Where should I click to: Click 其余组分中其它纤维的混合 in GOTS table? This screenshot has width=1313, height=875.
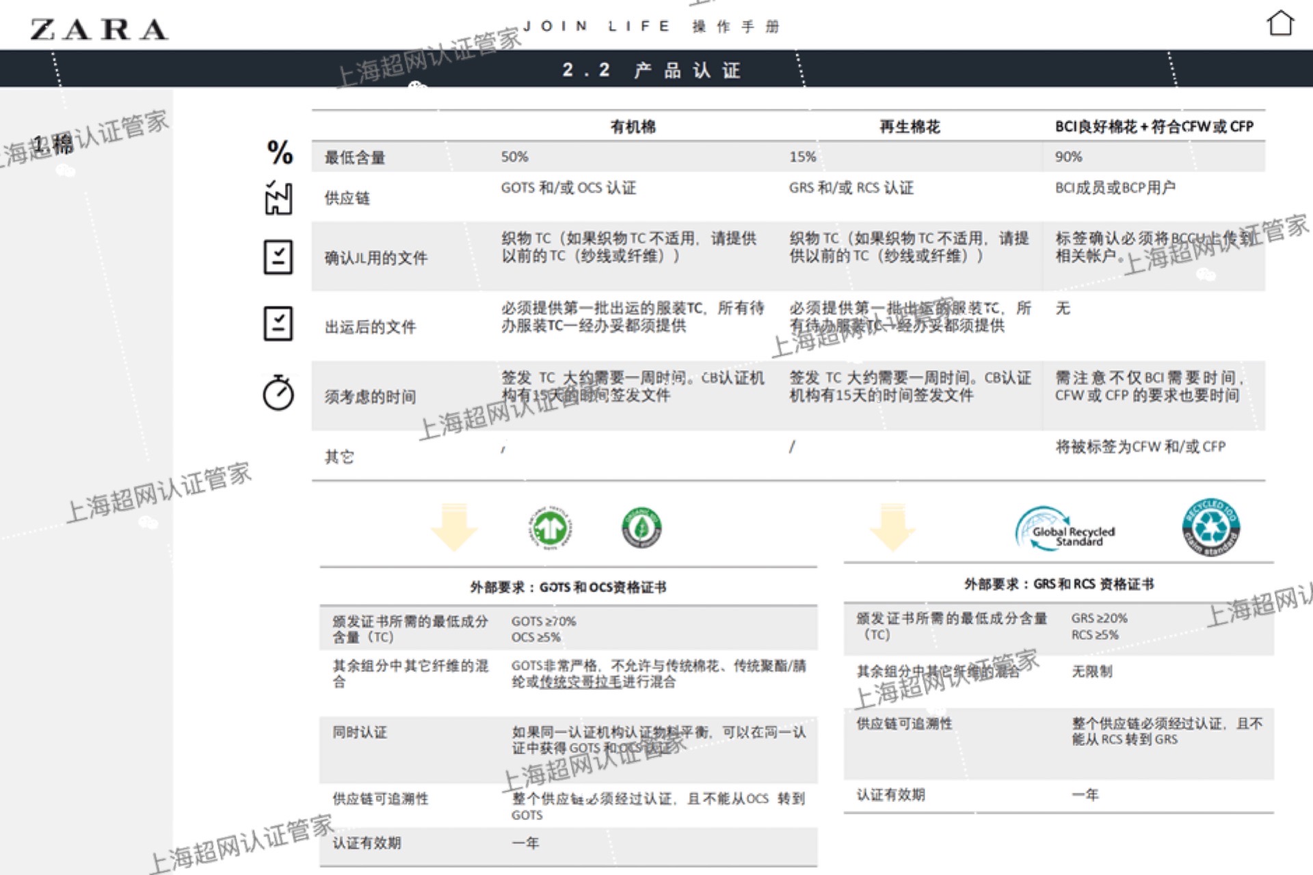(410, 673)
